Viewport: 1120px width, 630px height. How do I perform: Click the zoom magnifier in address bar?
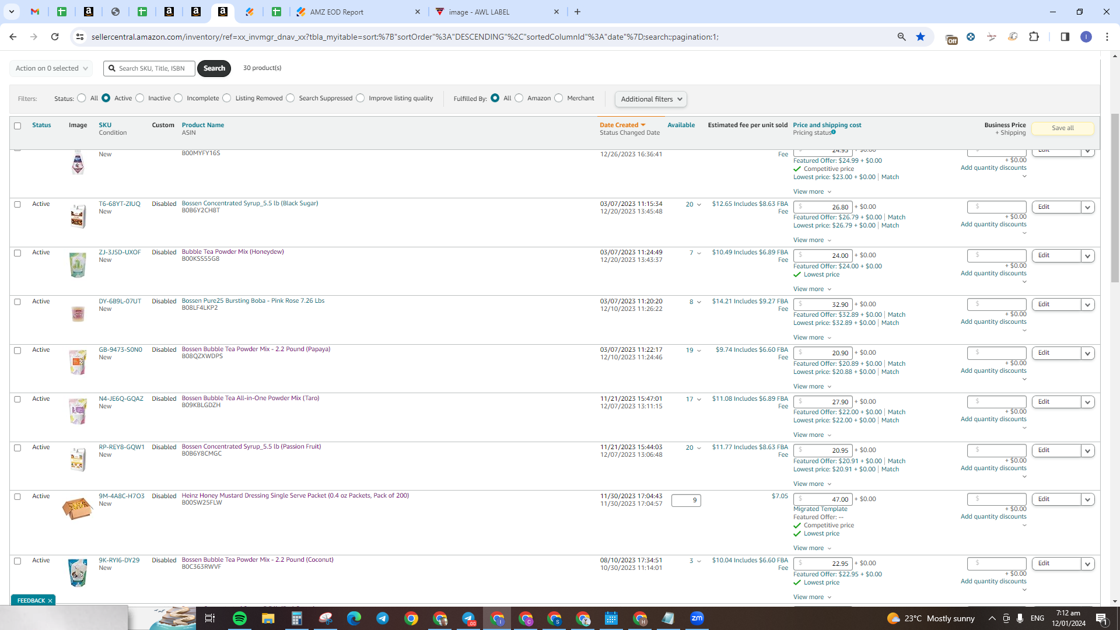[901, 37]
